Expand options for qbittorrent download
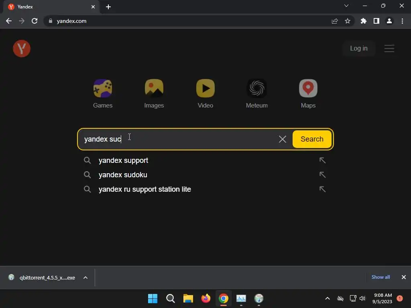This screenshot has height=308, width=411. click(x=85, y=278)
